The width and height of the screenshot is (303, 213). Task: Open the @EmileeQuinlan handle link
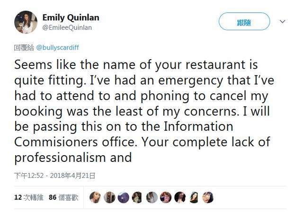[x=67, y=27]
